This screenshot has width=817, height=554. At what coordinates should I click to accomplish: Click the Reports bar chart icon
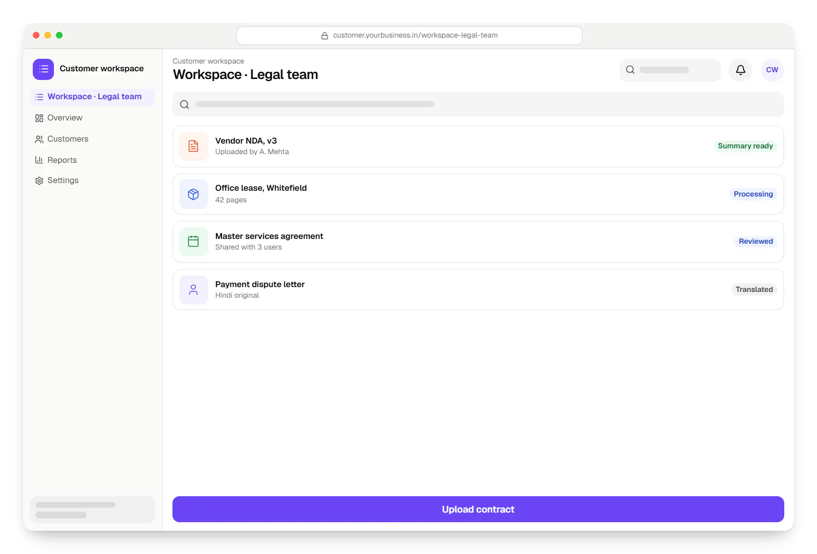tap(39, 160)
